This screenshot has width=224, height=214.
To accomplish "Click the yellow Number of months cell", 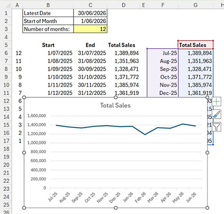I will point(91,29).
